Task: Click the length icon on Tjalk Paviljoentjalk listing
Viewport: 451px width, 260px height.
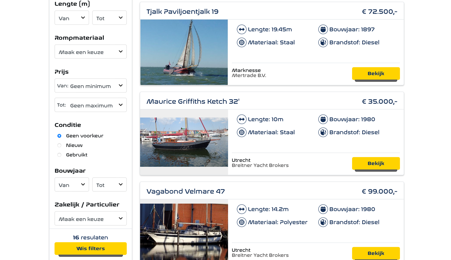Action: (x=242, y=29)
